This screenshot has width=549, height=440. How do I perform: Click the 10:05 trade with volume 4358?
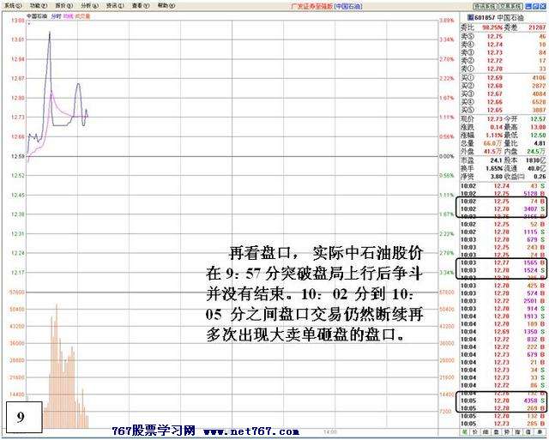click(x=503, y=401)
